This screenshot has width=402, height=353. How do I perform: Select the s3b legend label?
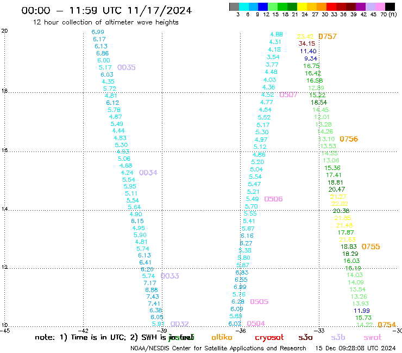(338, 337)
